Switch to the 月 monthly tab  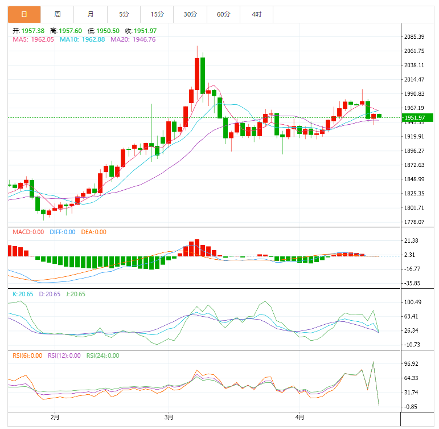tap(91, 14)
